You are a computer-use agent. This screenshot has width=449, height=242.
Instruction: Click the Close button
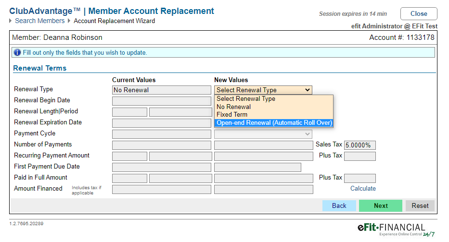click(x=419, y=14)
